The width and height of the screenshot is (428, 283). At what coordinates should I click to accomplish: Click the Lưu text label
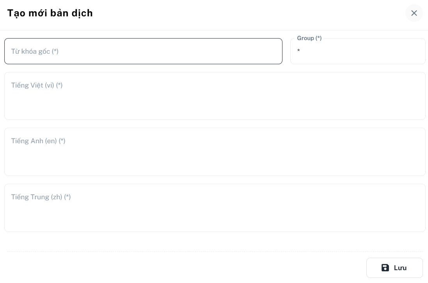[400, 268]
